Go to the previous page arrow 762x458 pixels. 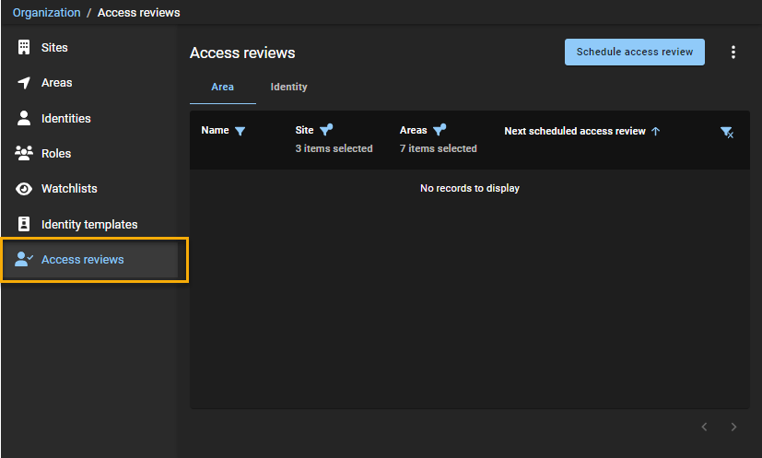704,427
